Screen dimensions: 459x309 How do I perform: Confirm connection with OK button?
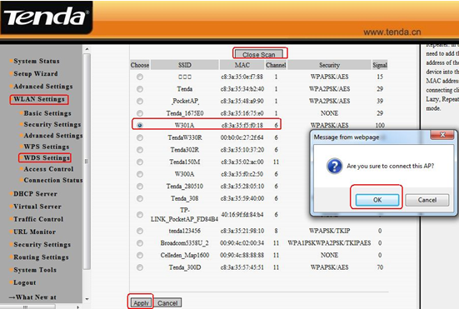pos(377,200)
